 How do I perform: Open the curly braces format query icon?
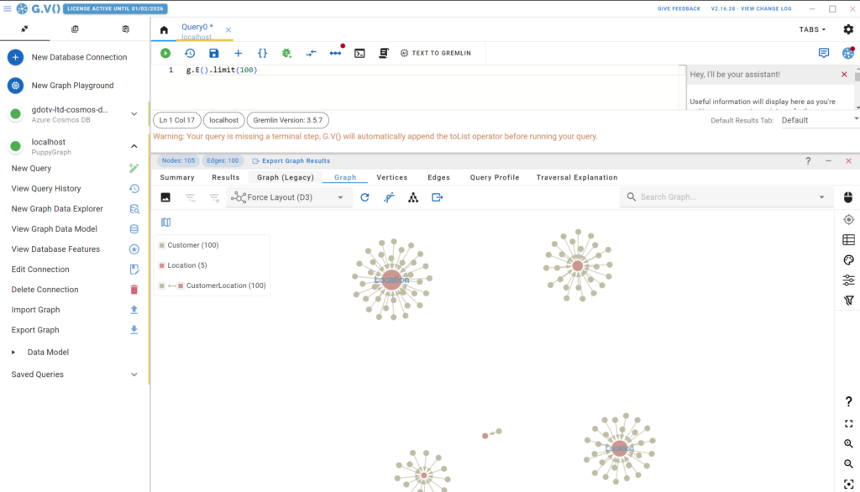click(262, 53)
